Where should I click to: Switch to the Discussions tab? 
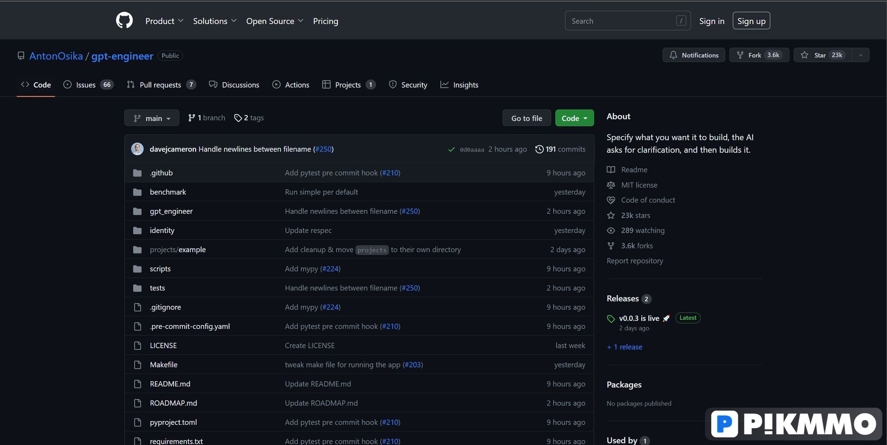(234, 85)
